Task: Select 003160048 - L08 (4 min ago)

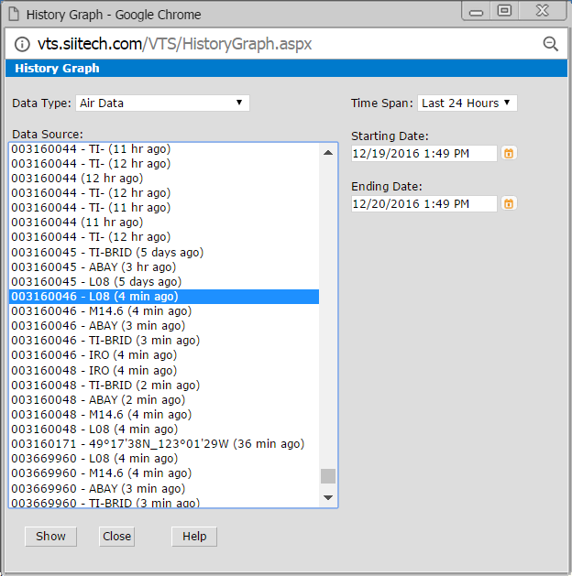Action: coord(164,429)
